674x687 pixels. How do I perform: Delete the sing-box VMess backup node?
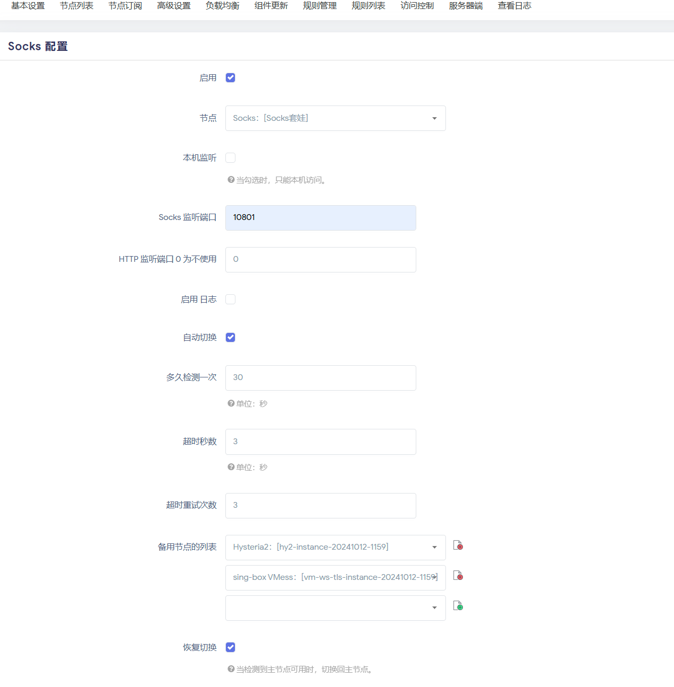pos(458,576)
